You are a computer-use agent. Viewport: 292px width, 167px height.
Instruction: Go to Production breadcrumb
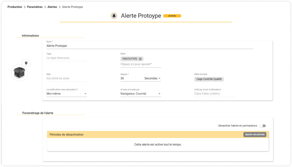[x=15, y=7]
